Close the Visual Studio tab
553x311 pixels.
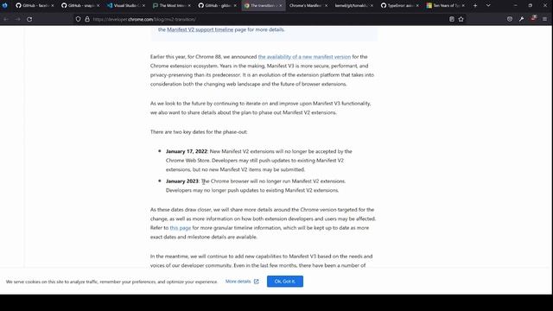143,5
